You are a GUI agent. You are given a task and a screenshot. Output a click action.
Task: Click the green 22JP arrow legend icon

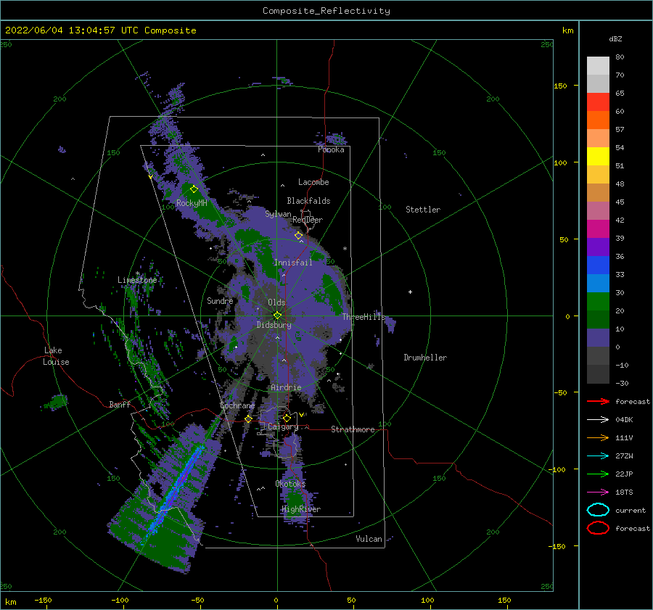tap(598, 474)
